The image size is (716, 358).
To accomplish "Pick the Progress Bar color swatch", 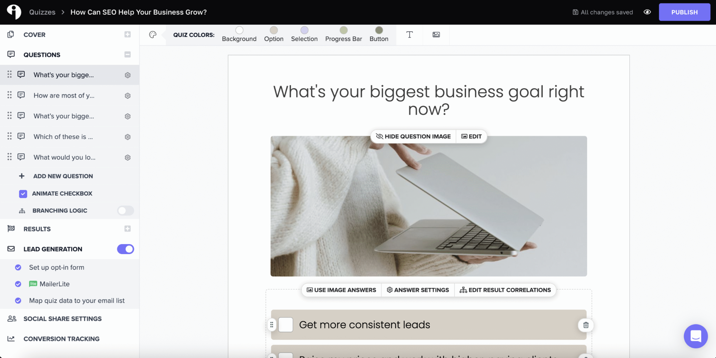I will (343, 30).
